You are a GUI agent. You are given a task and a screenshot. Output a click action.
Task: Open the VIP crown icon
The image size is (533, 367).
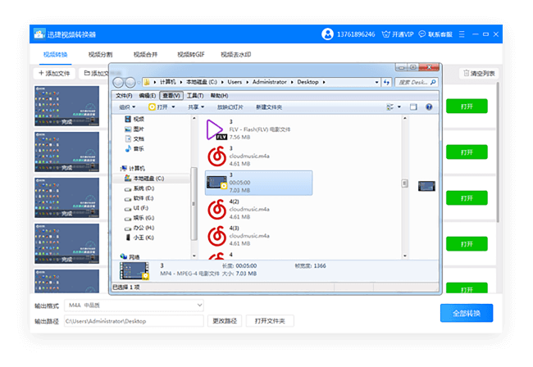(x=386, y=34)
